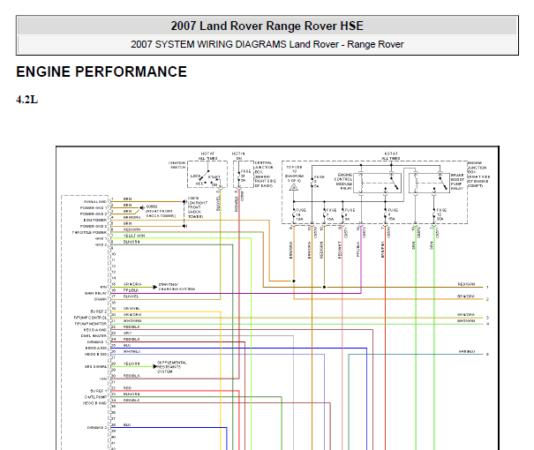Click the GRY wire label at pin 23
The height and width of the screenshot is (450, 534).
[128, 333]
